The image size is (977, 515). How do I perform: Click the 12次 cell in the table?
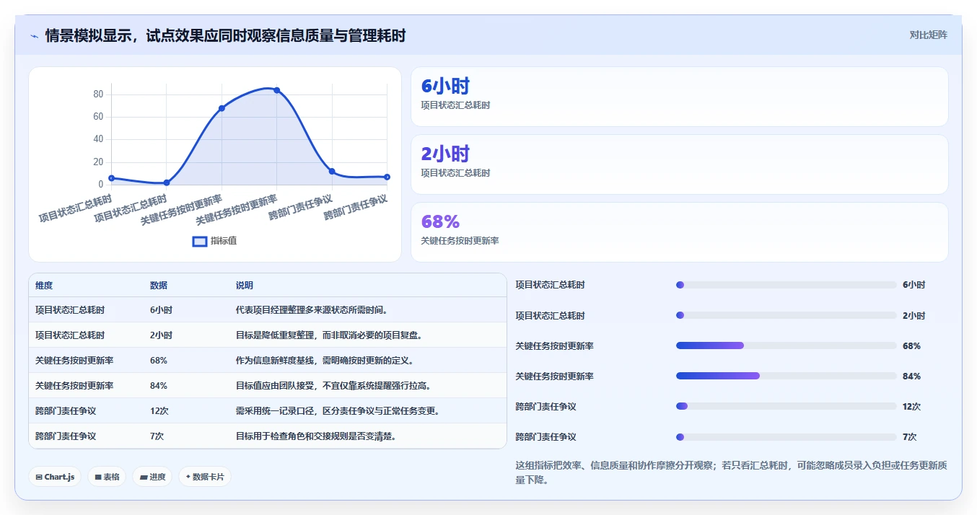[x=159, y=411]
